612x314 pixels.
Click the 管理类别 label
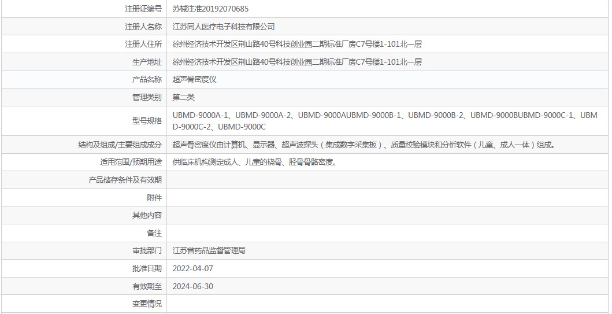[x=147, y=97]
